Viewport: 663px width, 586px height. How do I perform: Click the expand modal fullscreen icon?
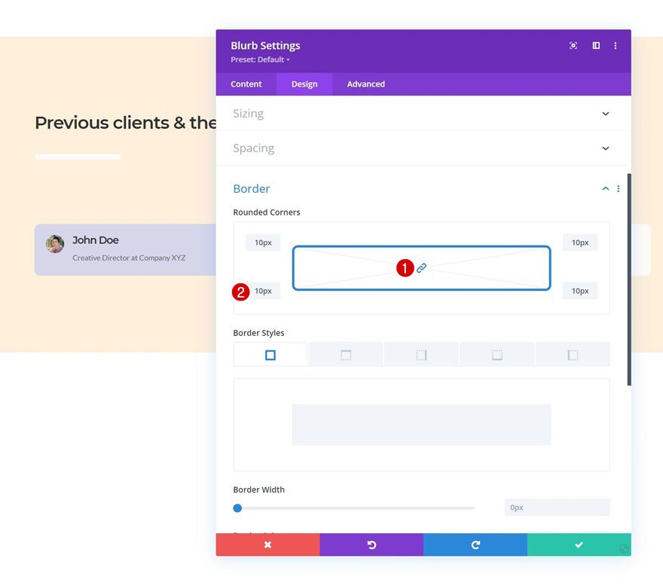[573, 46]
